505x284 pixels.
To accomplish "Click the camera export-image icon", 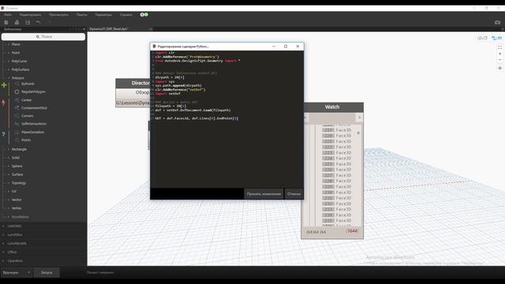I will (498, 22).
